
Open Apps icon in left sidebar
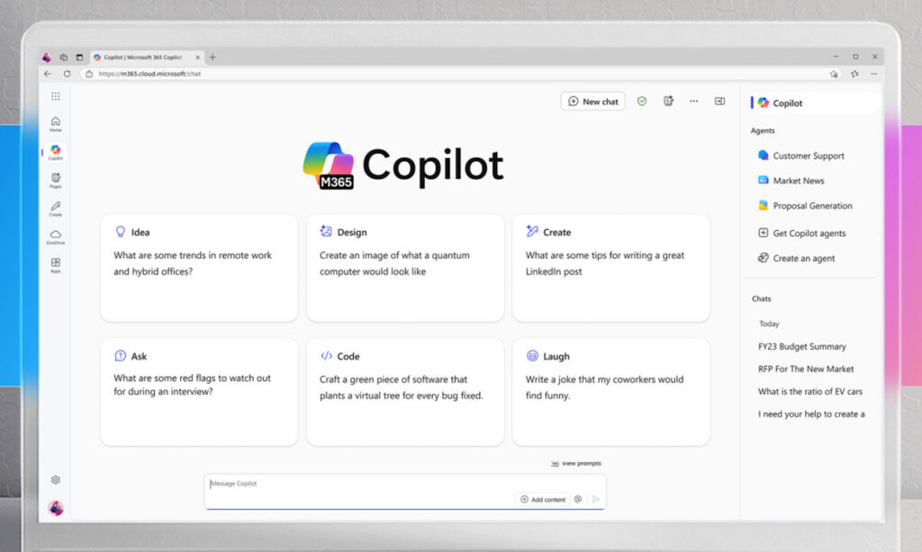(x=55, y=265)
